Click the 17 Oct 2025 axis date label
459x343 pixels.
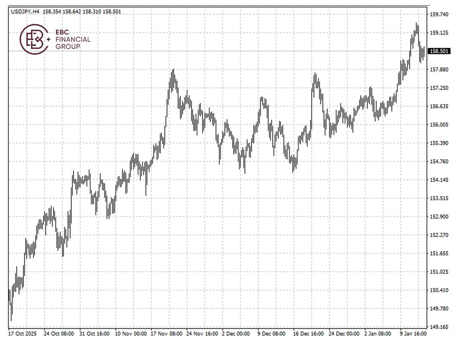[23, 334]
